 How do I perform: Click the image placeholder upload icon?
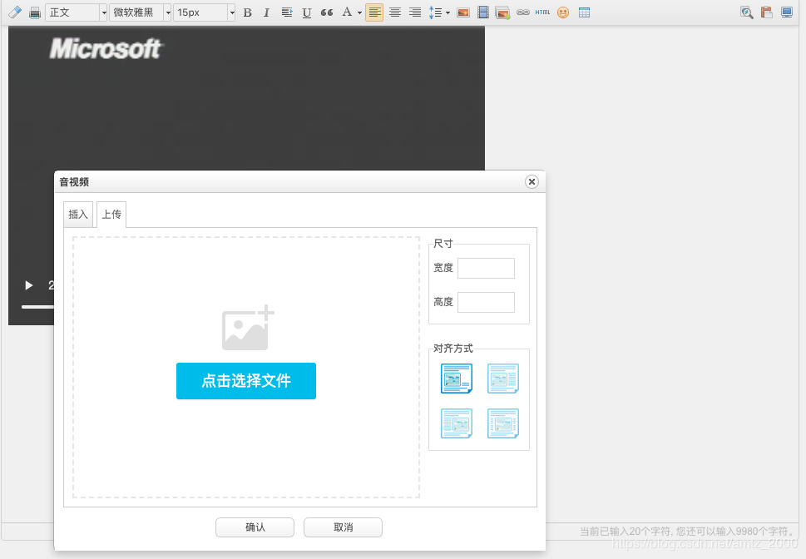pyautogui.click(x=248, y=328)
